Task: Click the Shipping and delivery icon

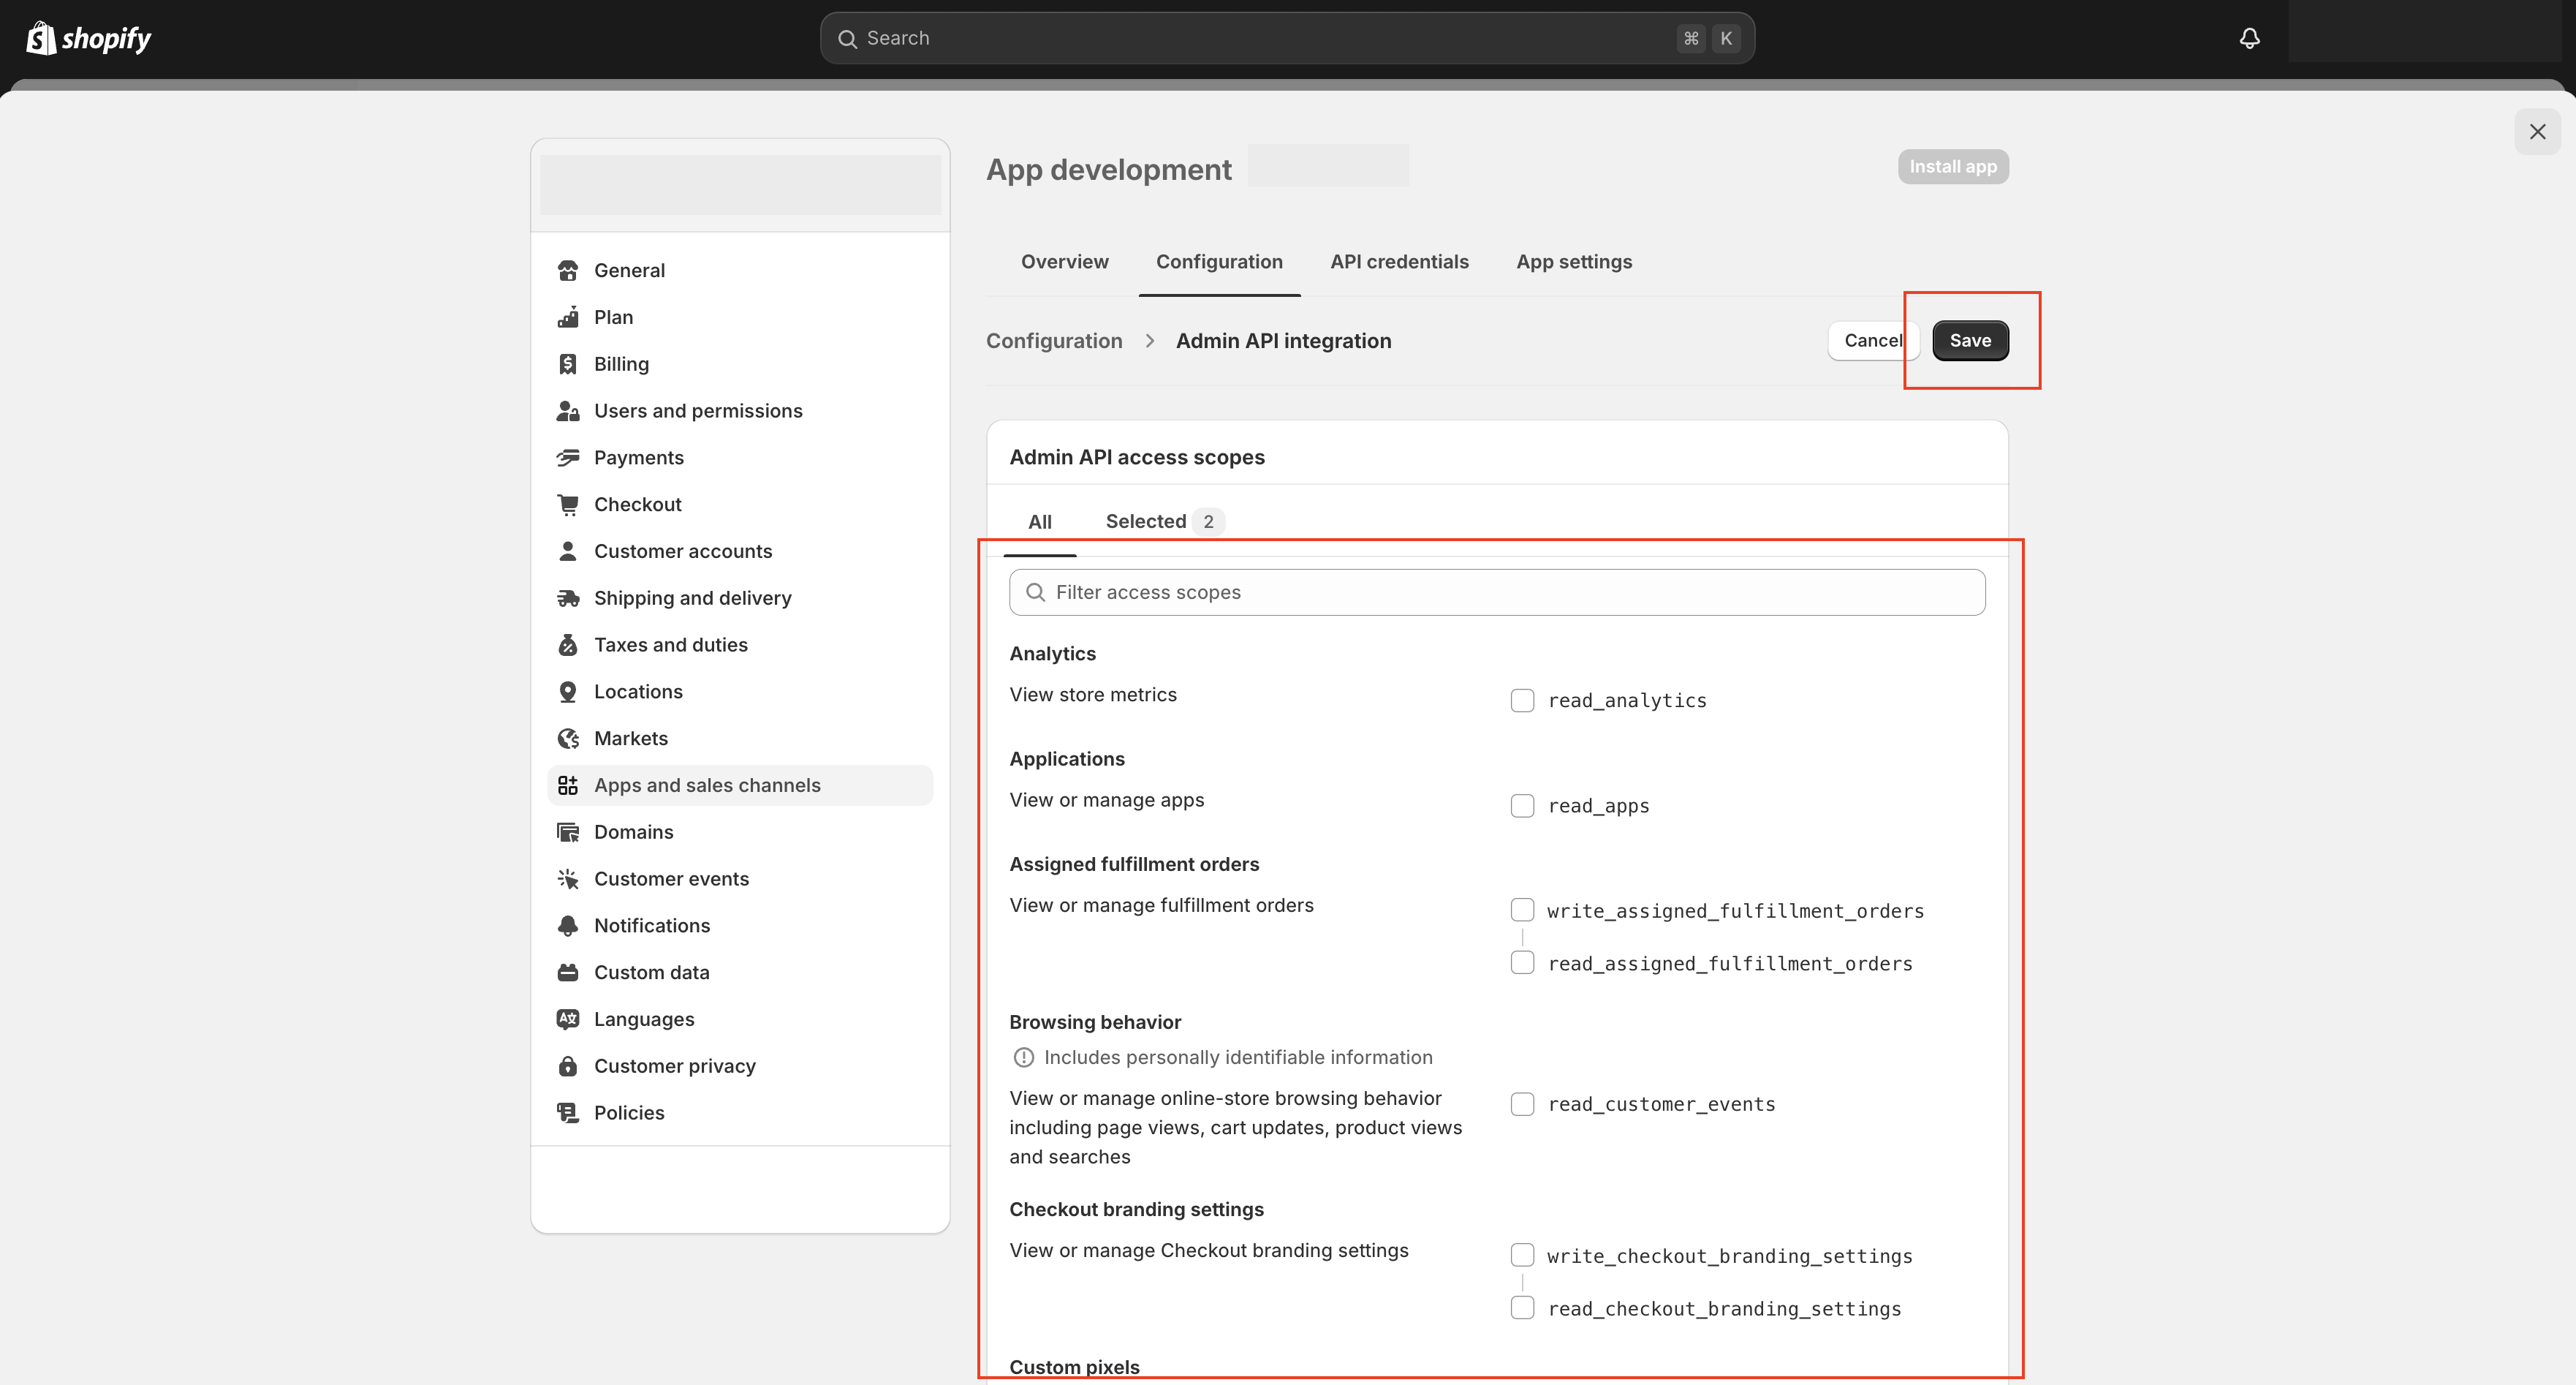Action: [x=569, y=597]
